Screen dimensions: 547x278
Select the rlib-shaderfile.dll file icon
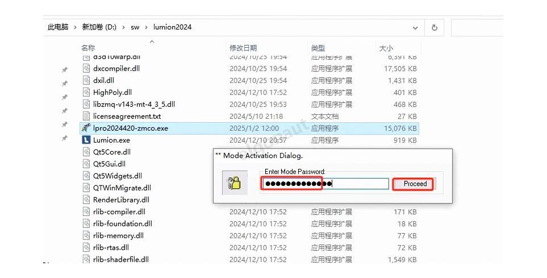pos(86,259)
